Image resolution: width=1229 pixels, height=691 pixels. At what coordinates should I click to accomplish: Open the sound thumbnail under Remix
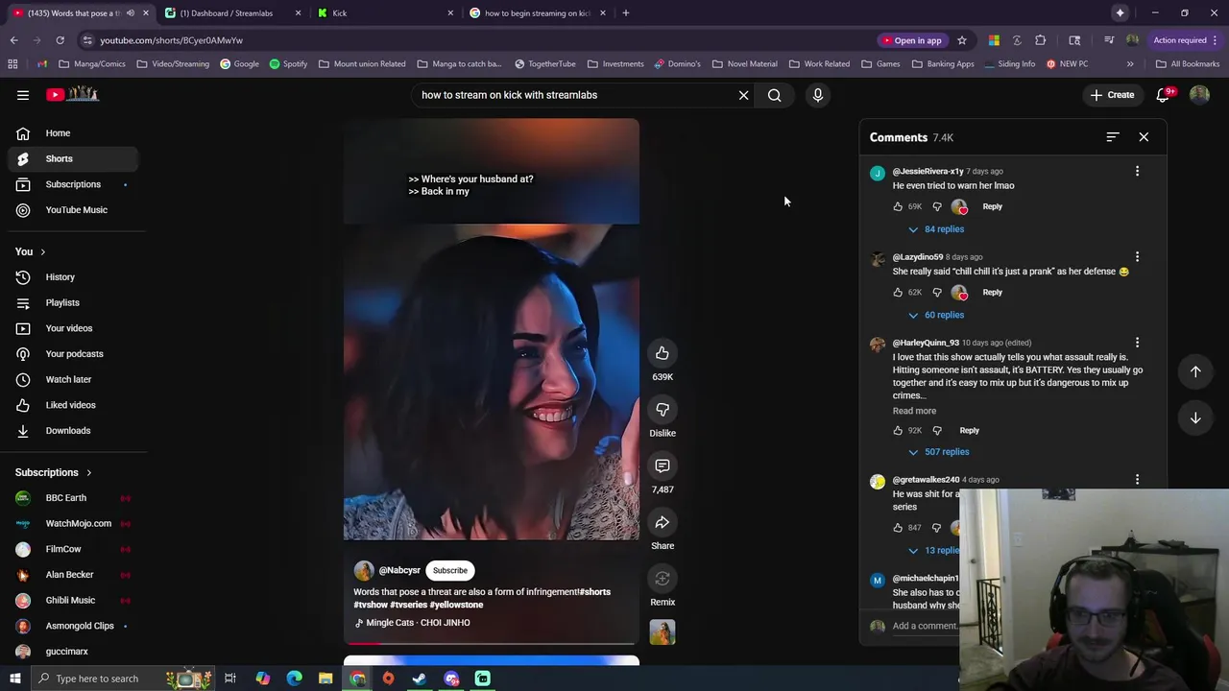pos(663,631)
